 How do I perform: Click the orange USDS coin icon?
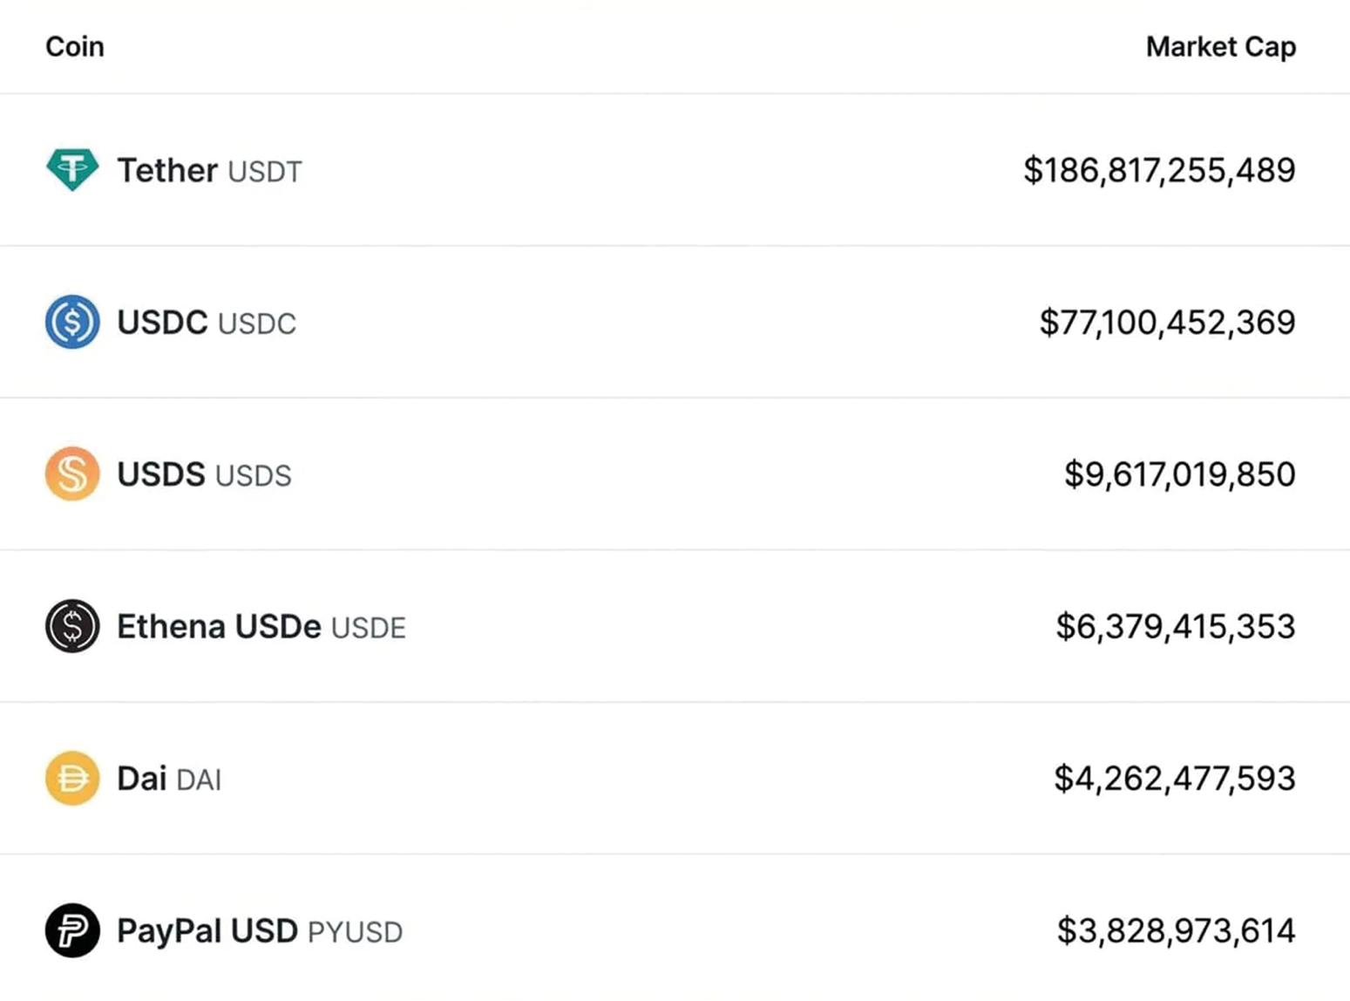(x=72, y=473)
